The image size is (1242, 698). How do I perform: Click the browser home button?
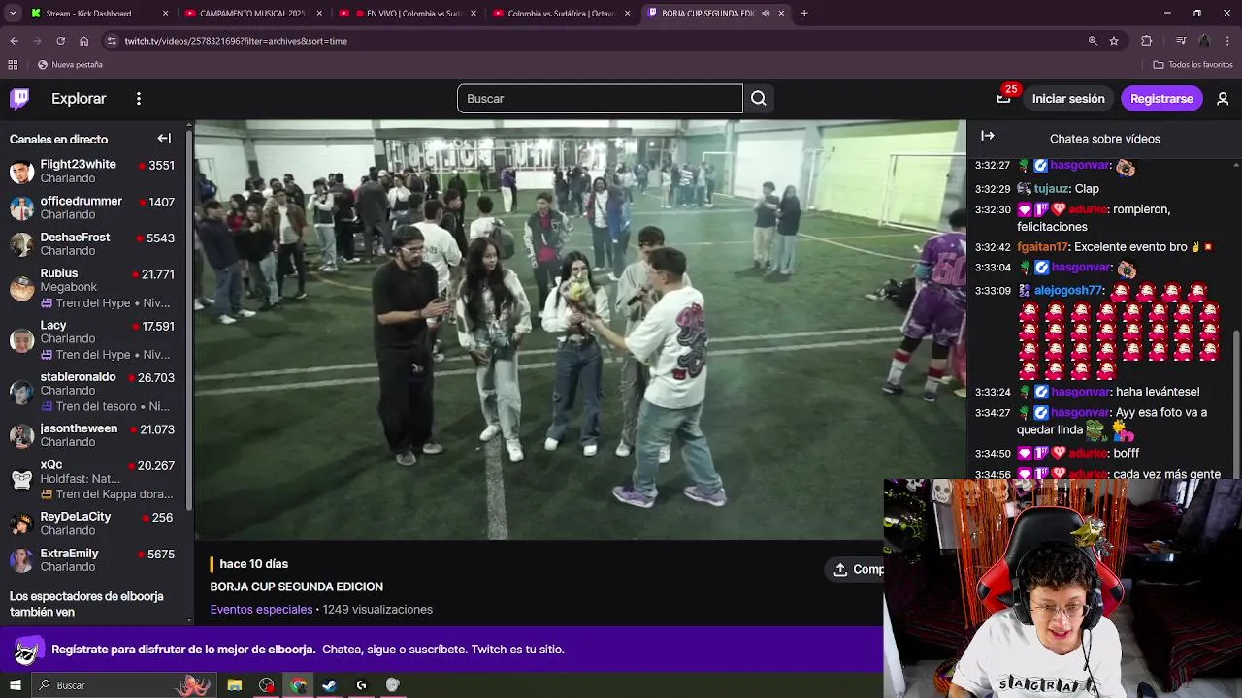tap(84, 41)
